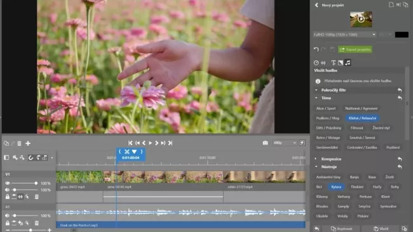Deselect the Kytara instrument tag
The width and height of the screenshot is (413, 232).
point(336,187)
